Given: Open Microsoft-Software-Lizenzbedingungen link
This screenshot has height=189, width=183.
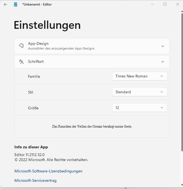Looking at the screenshot, I should pyautogui.click(x=48, y=171).
